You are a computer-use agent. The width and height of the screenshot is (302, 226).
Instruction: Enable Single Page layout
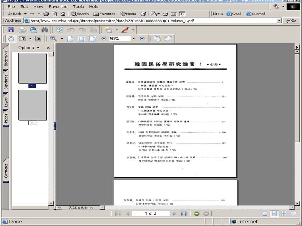pos(265,213)
